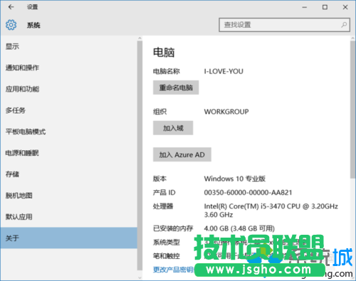The width and height of the screenshot is (356, 281).
Task: Open 平板电脑模式 settings
Action: [x=68, y=132]
